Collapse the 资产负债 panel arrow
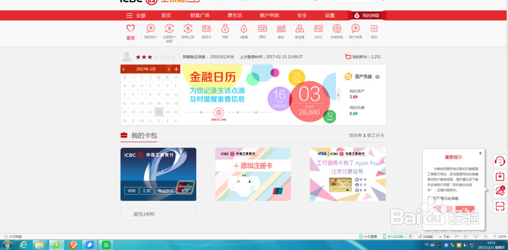This screenshot has height=250, width=508. (x=338, y=95)
